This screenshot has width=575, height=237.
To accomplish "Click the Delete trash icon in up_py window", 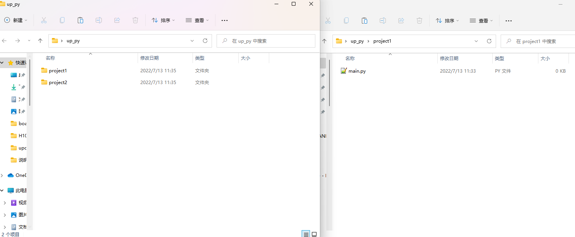I will click(135, 20).
